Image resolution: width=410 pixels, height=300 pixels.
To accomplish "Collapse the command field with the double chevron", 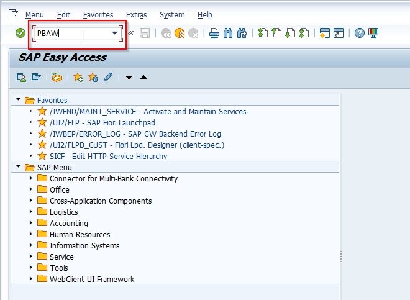I will click(x=130, y=33).
